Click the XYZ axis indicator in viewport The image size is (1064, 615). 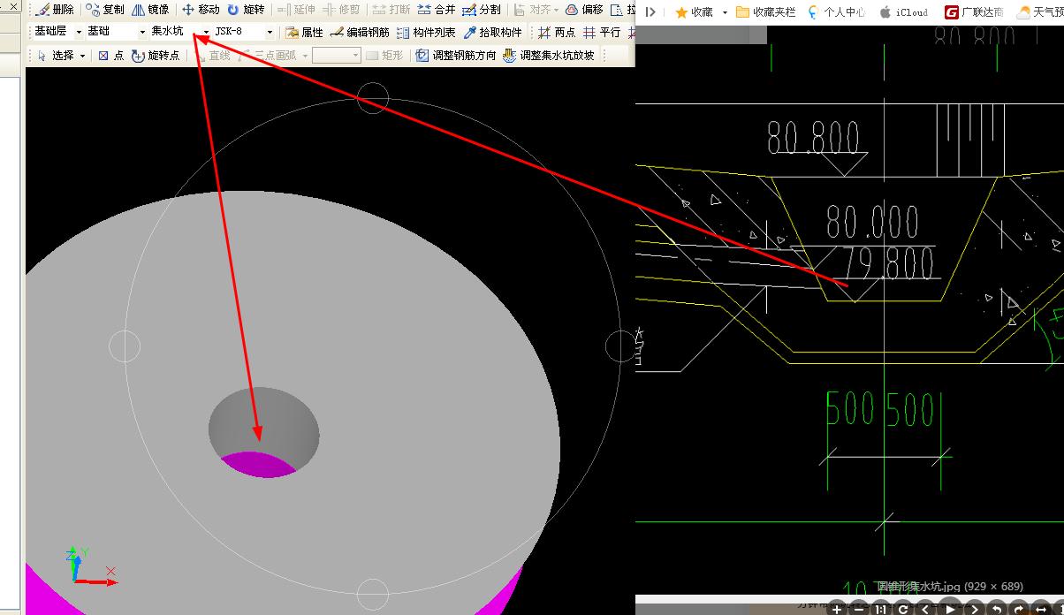tap(89, 566)
